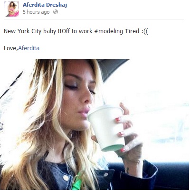Click the globe public privacy icon
The height and width of the screenshot is (191, 190).
point(56,12)
